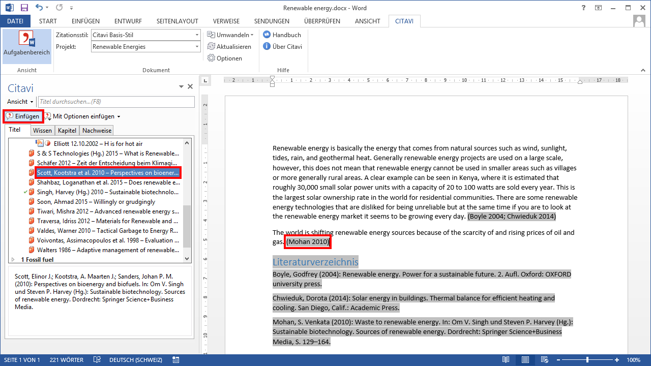The image size is (651, 366).
Task: Click the ribbon display options icon
Action: [x=599, y=8]
